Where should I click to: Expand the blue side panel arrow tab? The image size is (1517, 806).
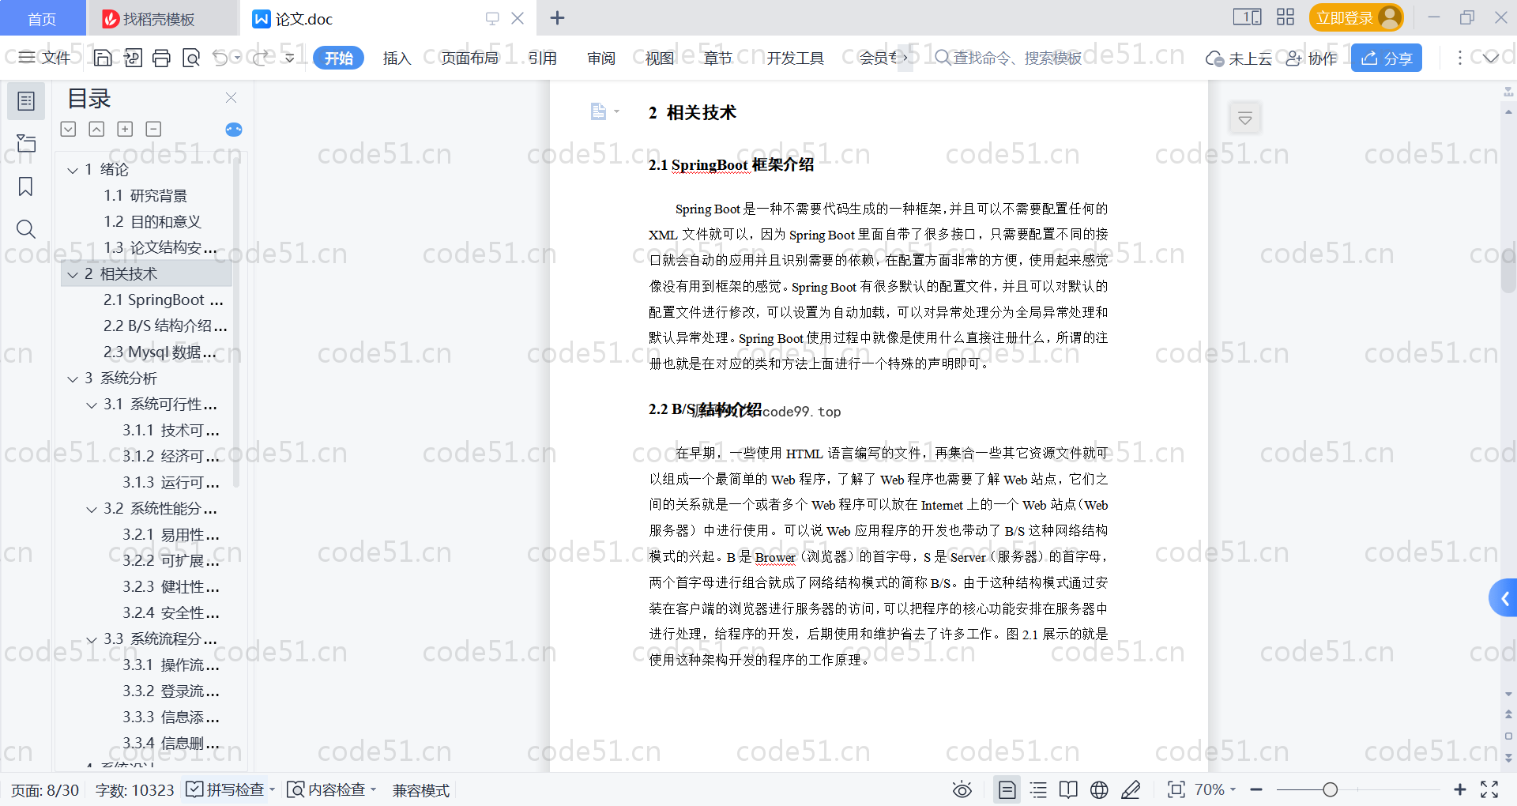tap(1504, 599)
